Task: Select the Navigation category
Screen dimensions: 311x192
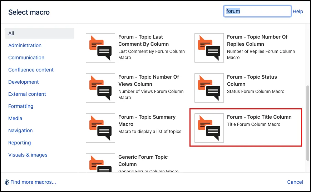Action: click(x=20, y=131)
